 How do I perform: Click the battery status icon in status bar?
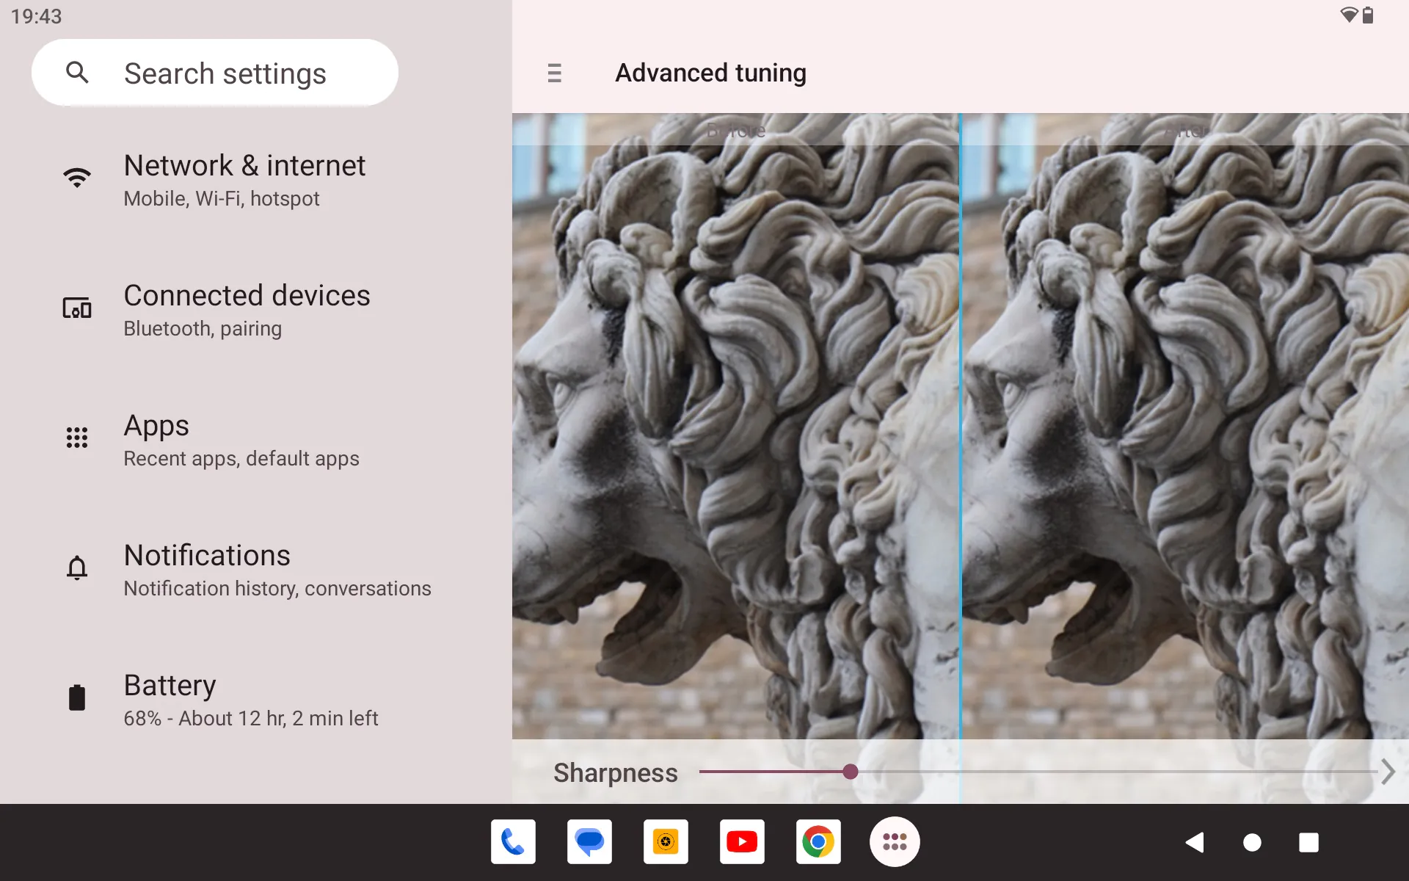pos(1368,15)
